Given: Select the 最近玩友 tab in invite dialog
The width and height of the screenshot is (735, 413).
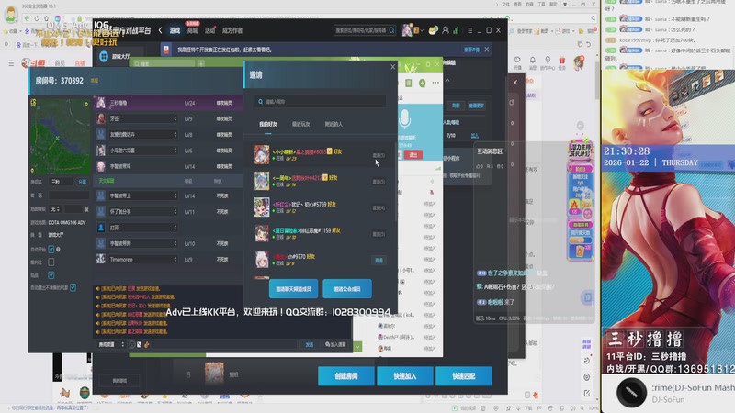Looking at the screenshot, I should pyautogui.click(x=301, y=124).
